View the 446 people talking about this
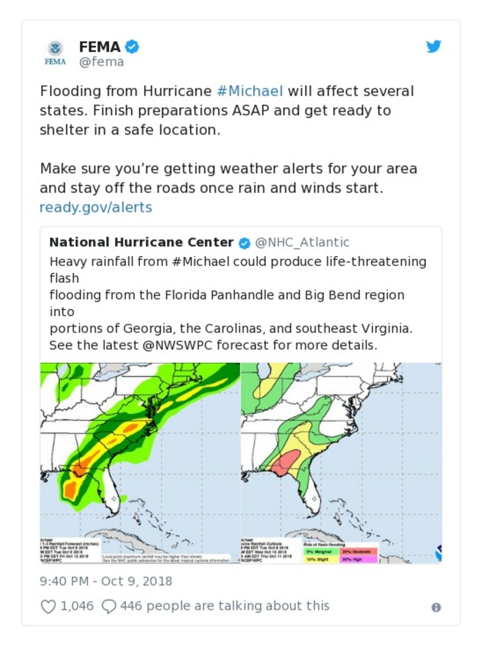The image size is (482, 648). pyautogui.click(x=225, y=606)
